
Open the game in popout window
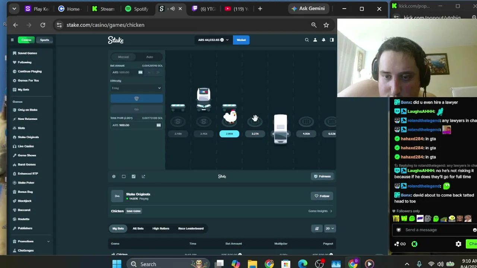point(143,176)
